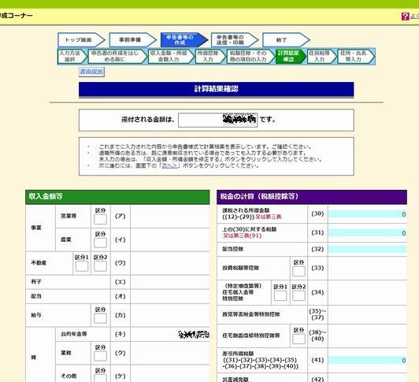Click the 農業 区分 box
The width and height of the screenshot is (419, 382).
coord(100,243)
